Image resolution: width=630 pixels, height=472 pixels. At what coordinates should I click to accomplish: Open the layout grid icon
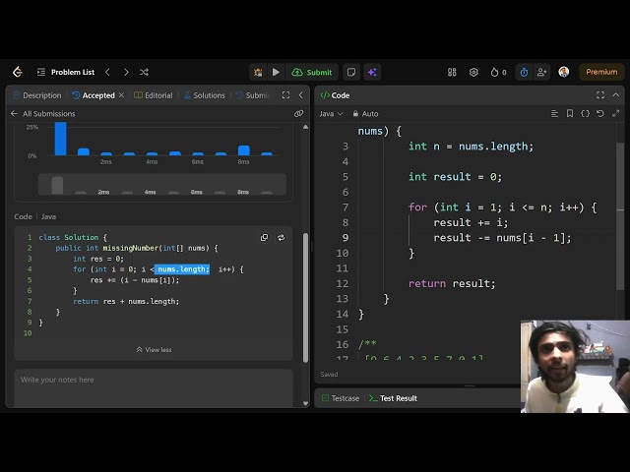coord(452,72)
